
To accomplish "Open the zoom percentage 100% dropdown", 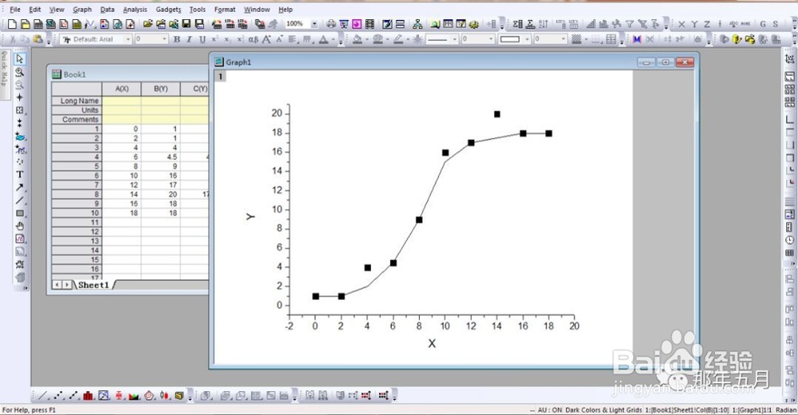I will (x=314, y=24).
